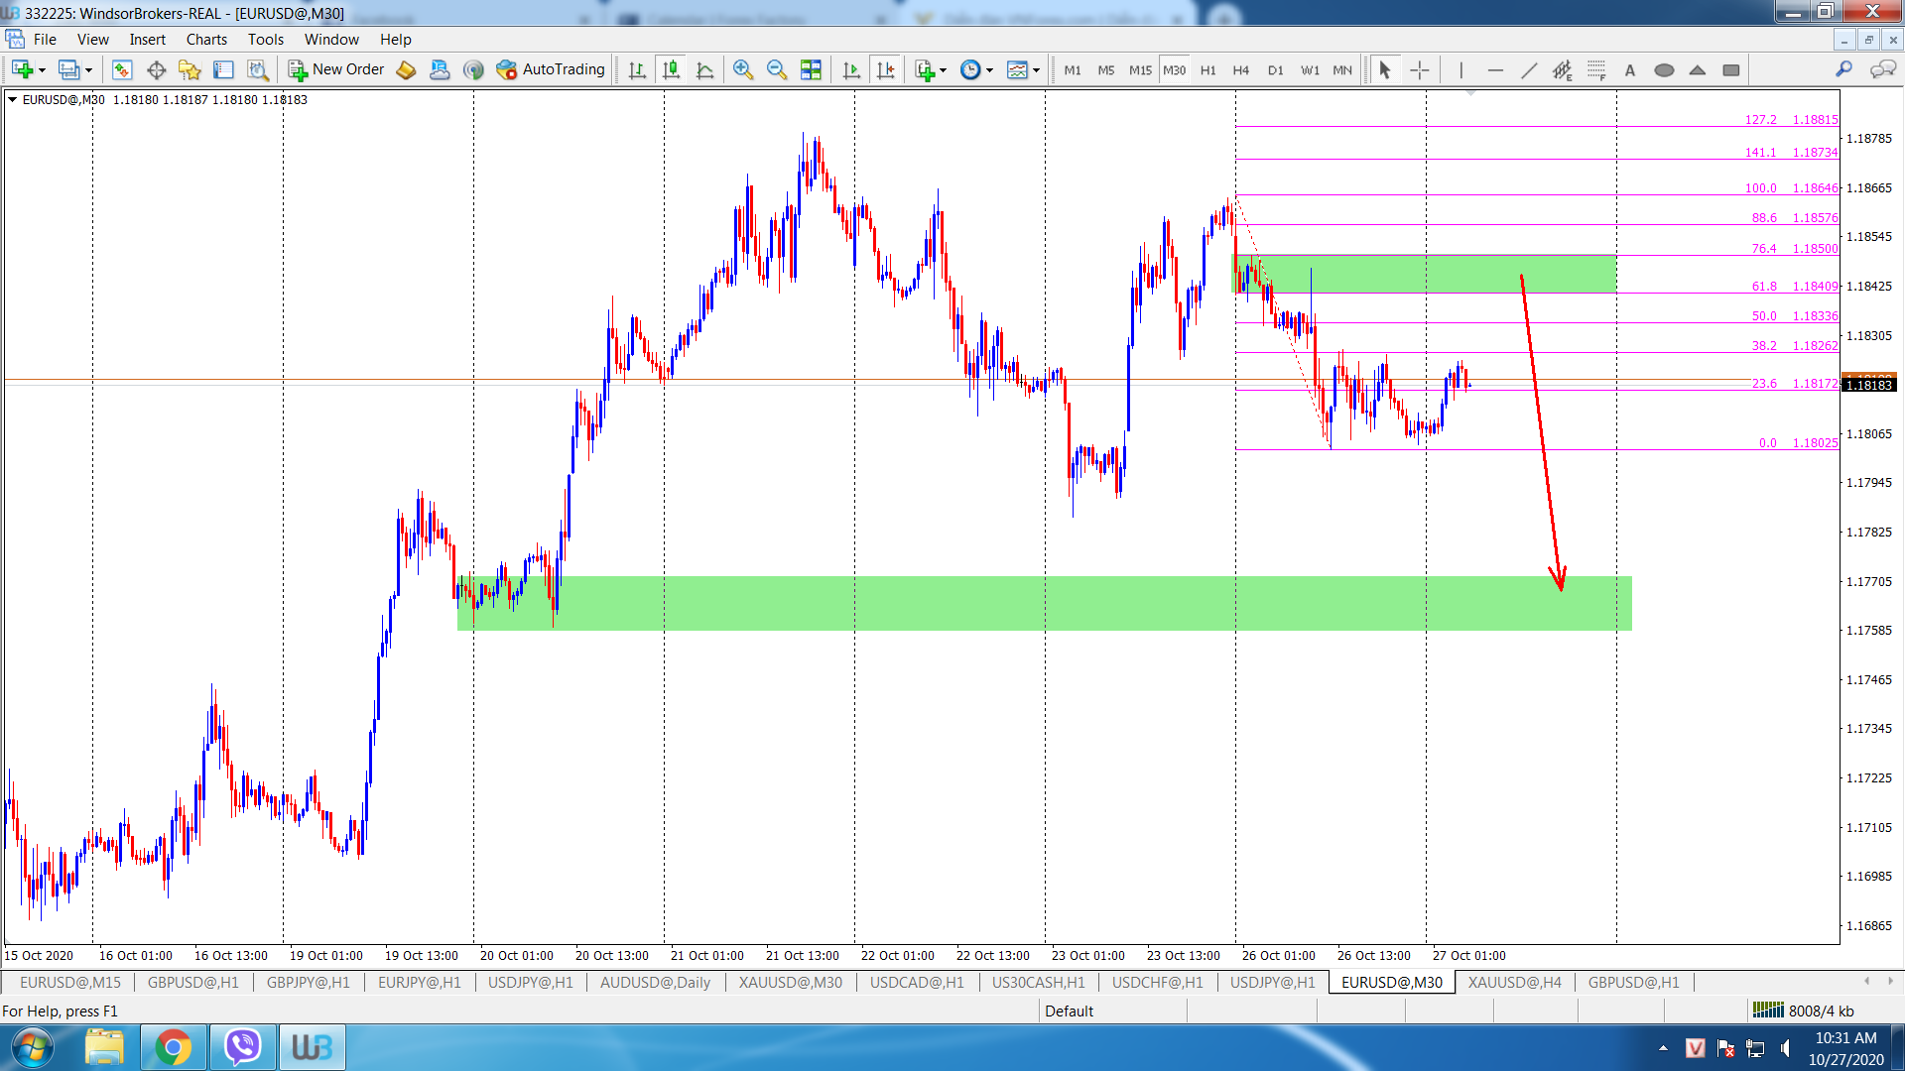Open the File menu
Viewport: 1905px width, 1071px height.
point(45,40)
